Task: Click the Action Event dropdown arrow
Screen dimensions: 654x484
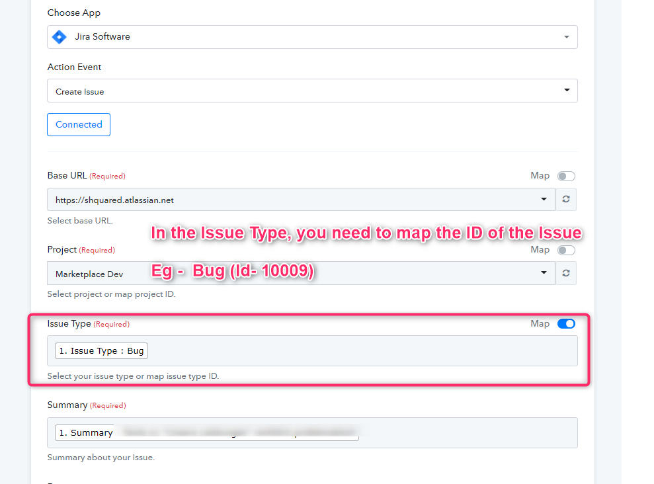Action: (x=567, y=90)
